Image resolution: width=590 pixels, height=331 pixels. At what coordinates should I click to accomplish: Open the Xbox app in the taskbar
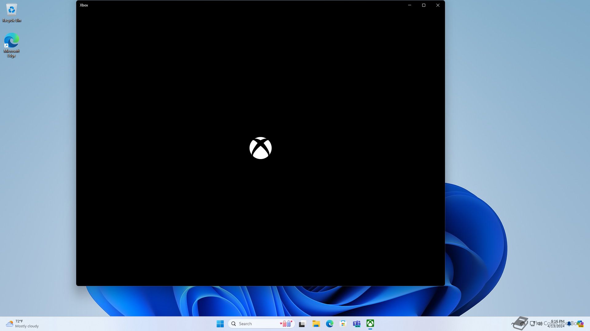[370, 324]
